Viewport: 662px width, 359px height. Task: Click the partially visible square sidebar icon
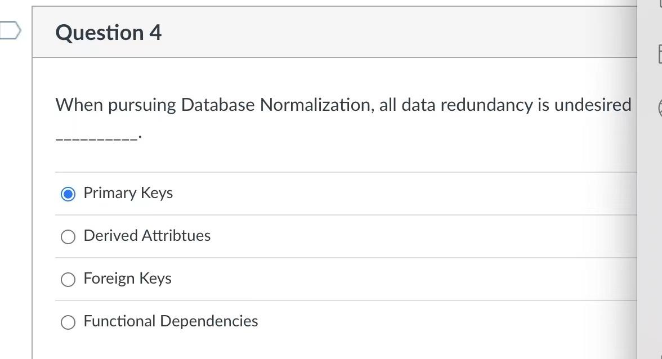pyautogui.click(x=659, y=54)
